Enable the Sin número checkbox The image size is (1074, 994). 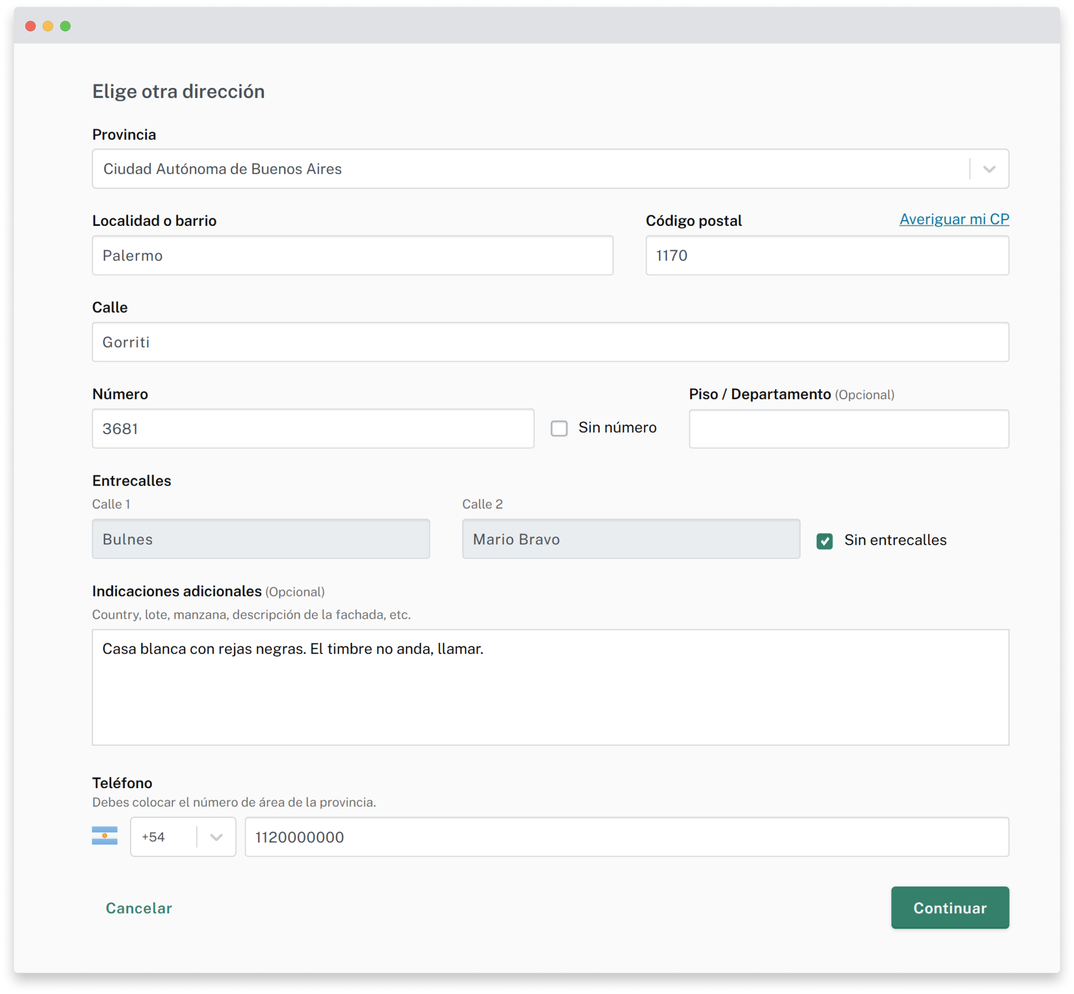559,428
